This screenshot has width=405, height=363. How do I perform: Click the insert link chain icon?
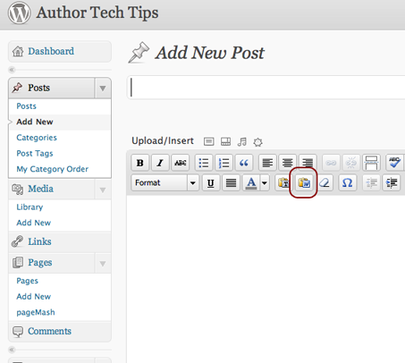tap(331, 163)
